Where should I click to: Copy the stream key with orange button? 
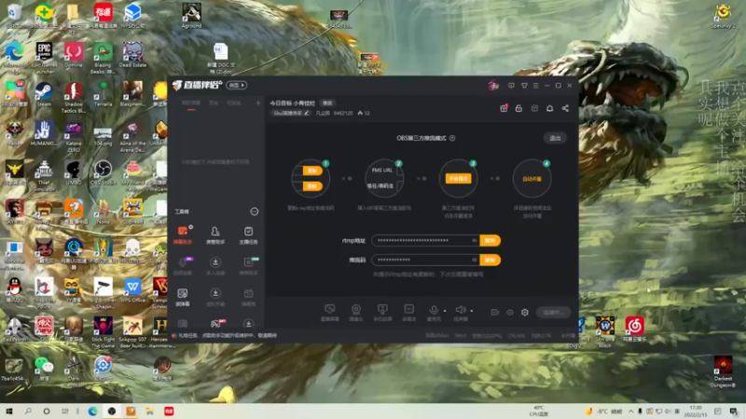coord(490,260)
